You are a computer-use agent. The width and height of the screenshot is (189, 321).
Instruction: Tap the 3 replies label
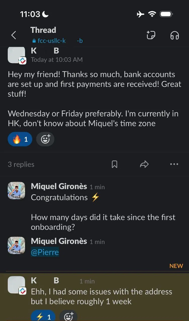pyautogui.click(x=21, y=164)
